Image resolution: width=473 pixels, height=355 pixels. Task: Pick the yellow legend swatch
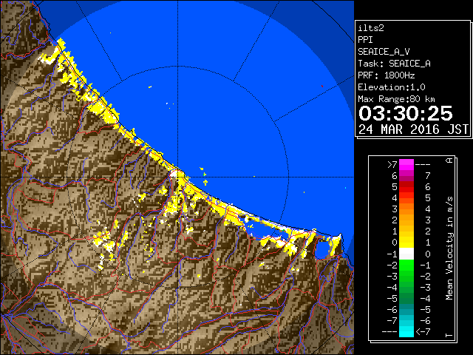tap(406, 243)
